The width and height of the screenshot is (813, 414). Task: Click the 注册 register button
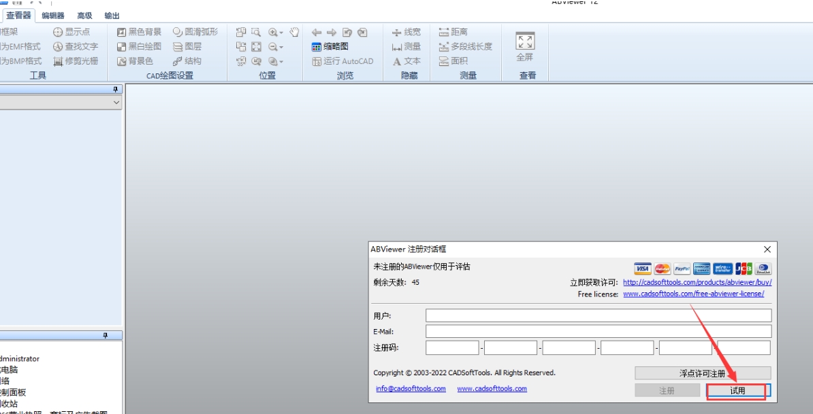pos(667,391)
